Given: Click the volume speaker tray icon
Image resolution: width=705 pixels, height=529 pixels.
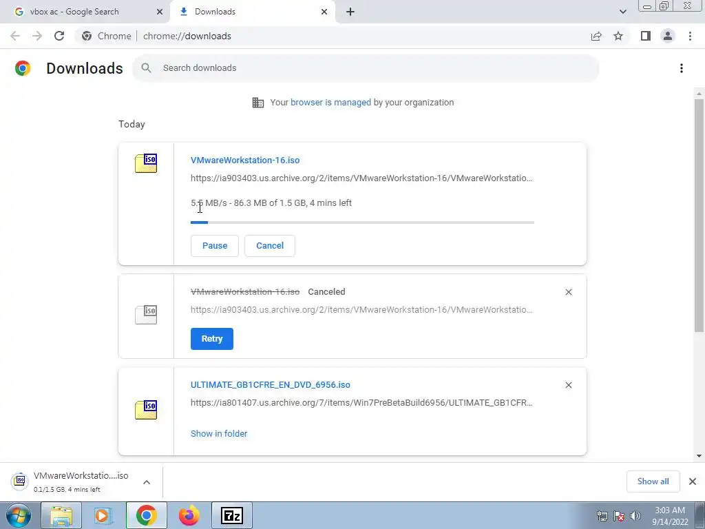Looking at the screenshot, I should point(635,516).
